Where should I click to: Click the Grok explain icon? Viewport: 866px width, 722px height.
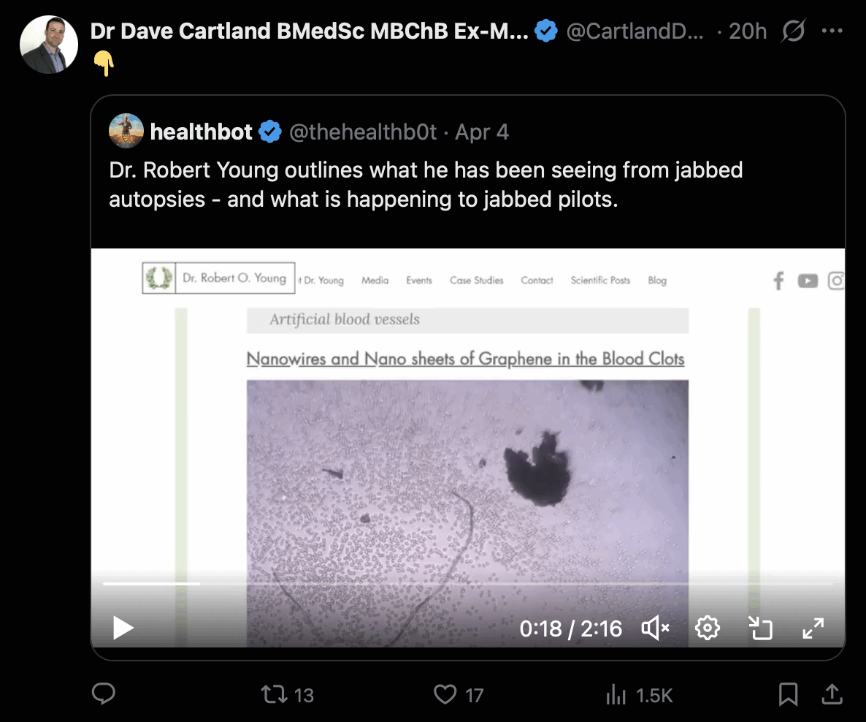point(793,31)
